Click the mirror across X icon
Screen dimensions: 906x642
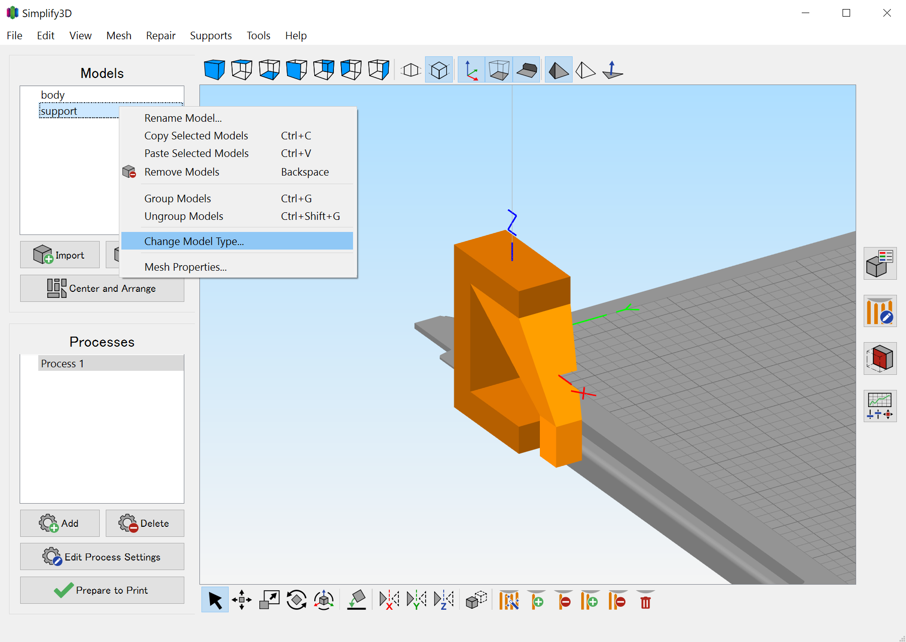tap(389, 600)
